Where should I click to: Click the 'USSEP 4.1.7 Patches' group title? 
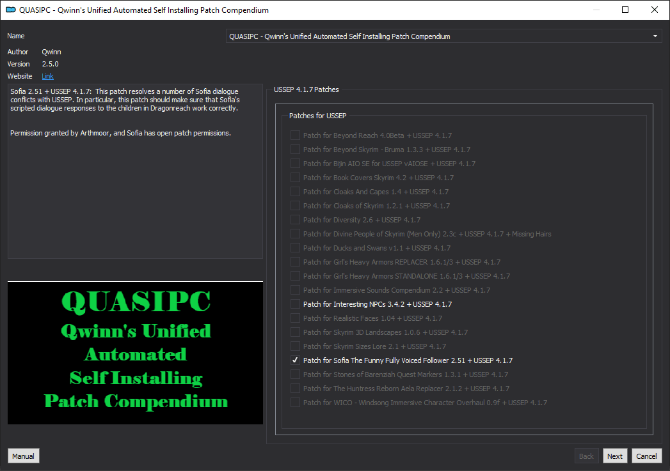(306, 89)
